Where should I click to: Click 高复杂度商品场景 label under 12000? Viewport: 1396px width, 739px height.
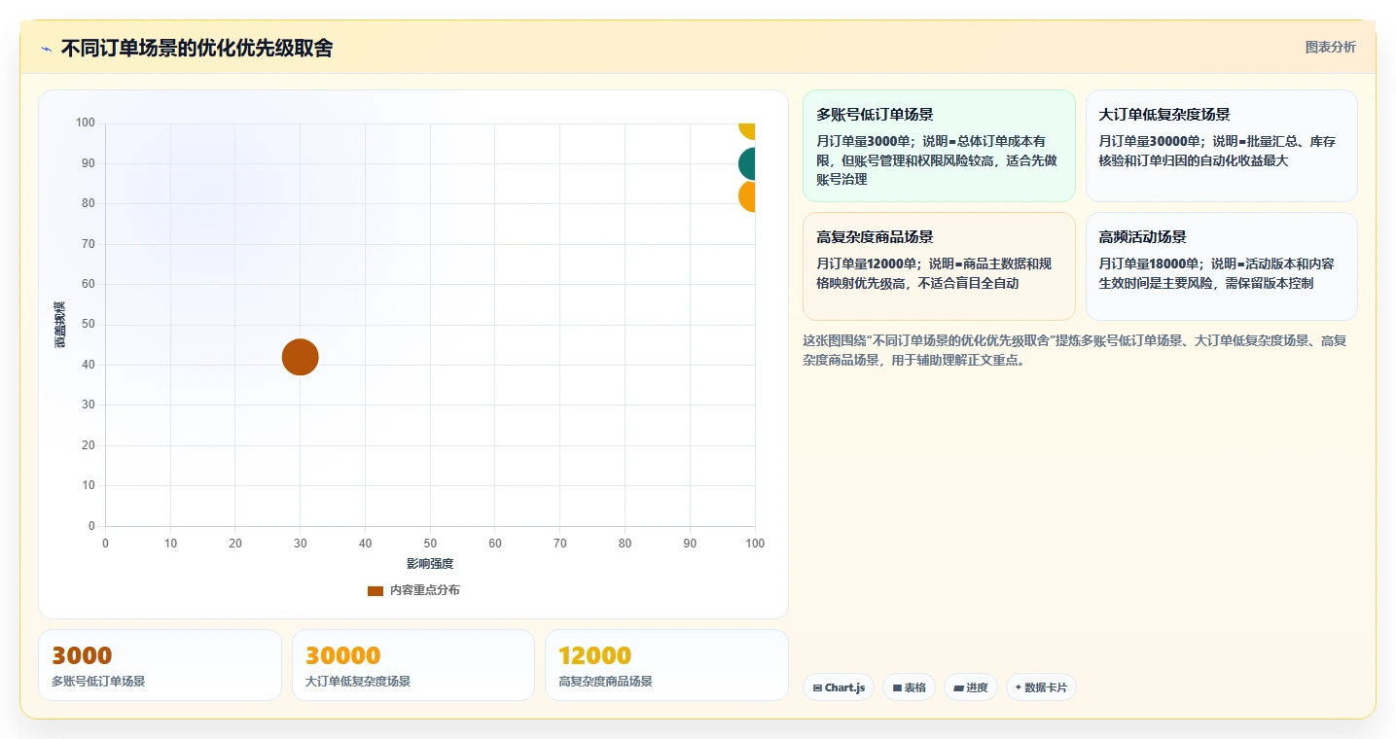point(605,682)
